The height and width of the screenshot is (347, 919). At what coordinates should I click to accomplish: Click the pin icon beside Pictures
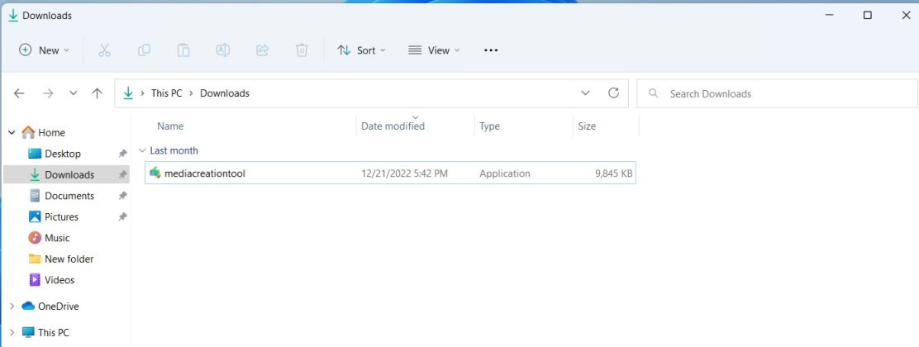tap(122, 216)
